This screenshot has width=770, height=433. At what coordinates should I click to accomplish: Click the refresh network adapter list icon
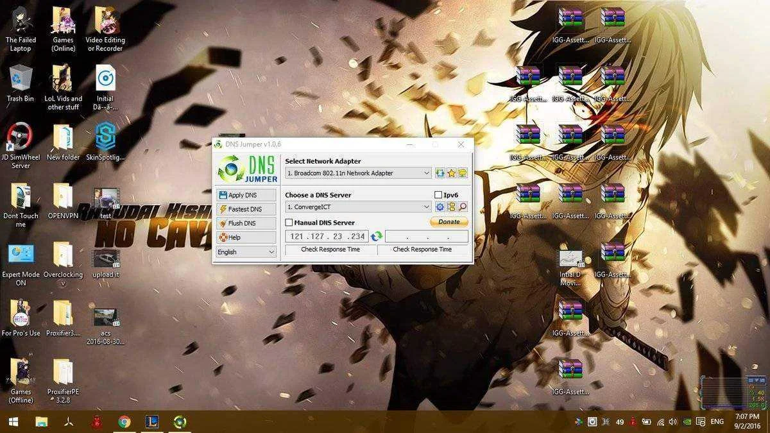(440, 173)
